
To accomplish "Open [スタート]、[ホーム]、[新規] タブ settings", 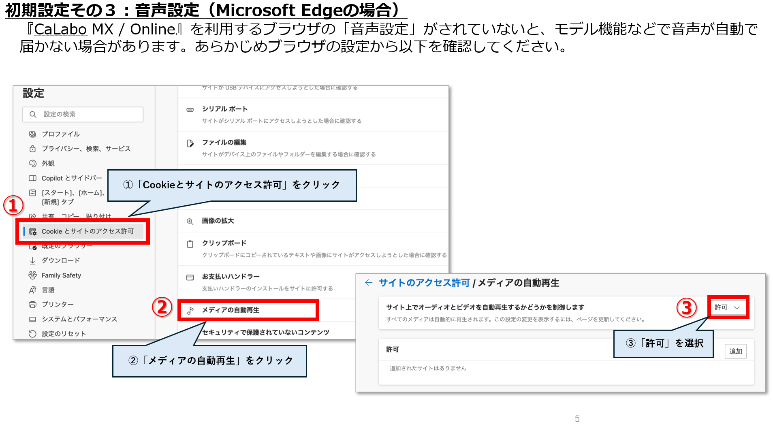I will (73, 197).
